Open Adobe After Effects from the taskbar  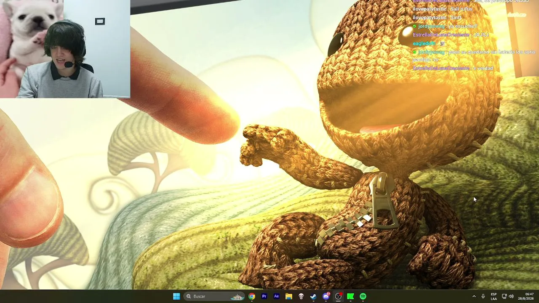(x=276, y=296)
